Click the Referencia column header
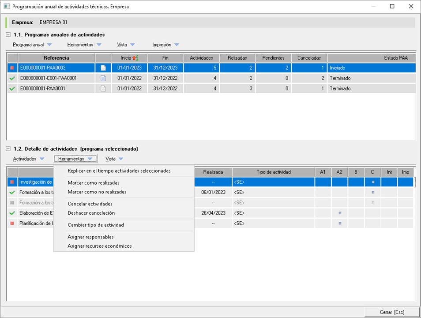The height and width of the screenshot is (318, 421). [x=56, y=58]
